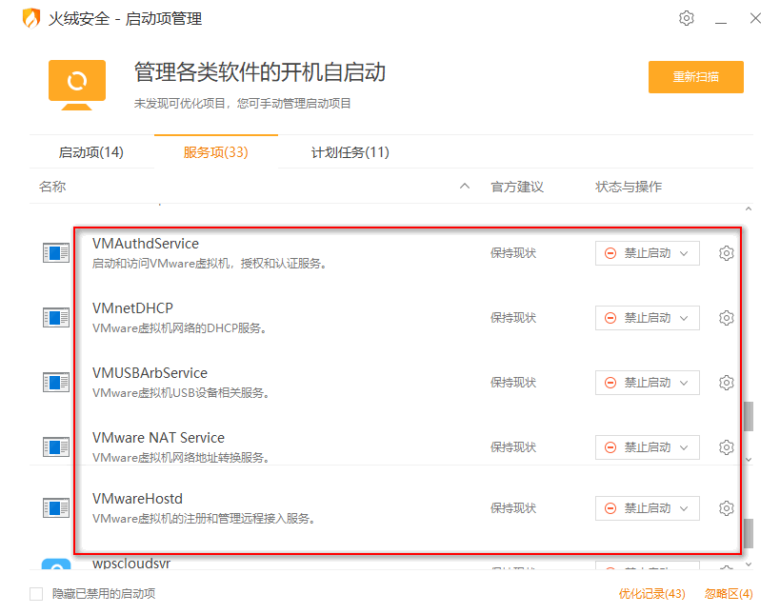The width and height of the screenshot is (780, 614).
Task: Select the VMnetDHCP row name
Action: 132,308
